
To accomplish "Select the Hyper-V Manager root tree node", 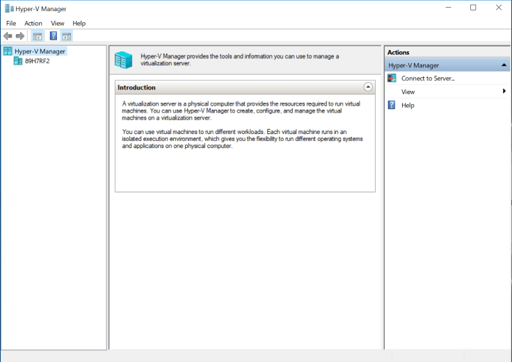I will [40, 51].
